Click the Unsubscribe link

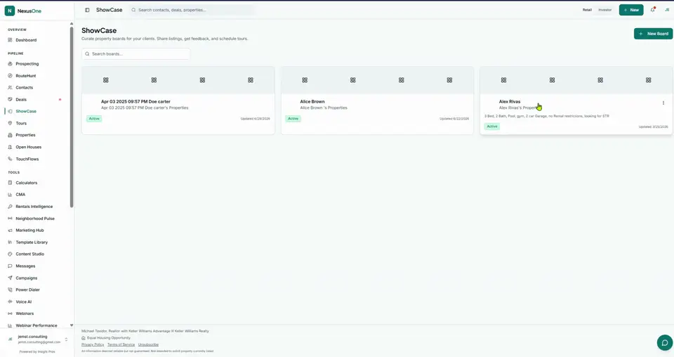(148, 344)
